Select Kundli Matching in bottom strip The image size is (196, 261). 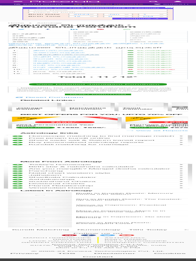point(41,230)
